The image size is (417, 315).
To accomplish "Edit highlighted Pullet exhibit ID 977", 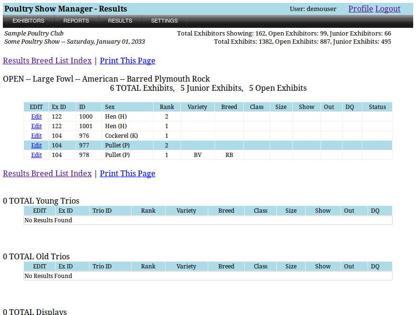I will (x=36, y=145).
